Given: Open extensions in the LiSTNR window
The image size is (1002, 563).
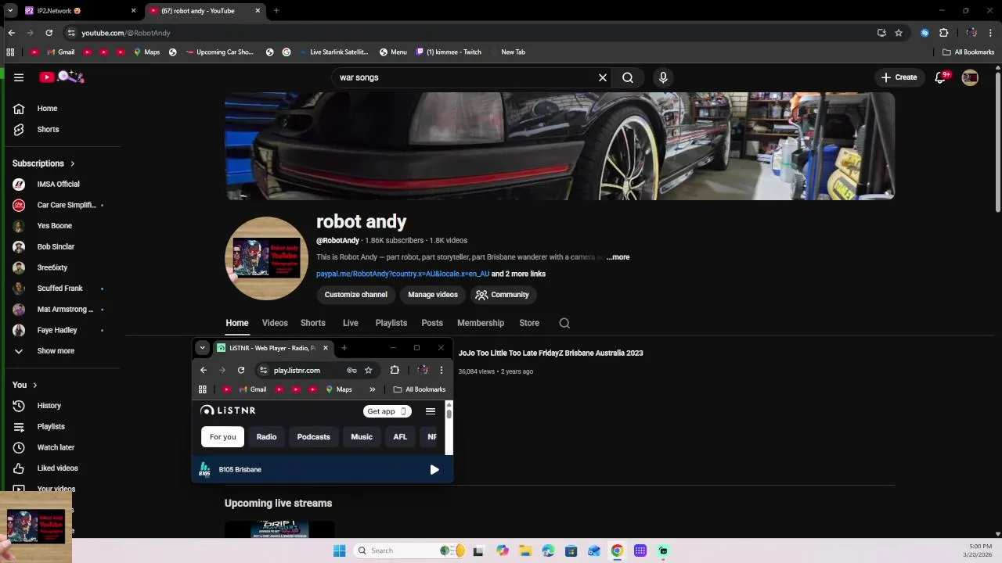Looking at the screenshot, I should 395,371.
